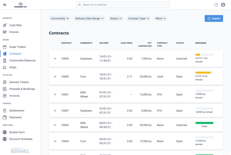Click the Contract column header

coord(66,43)
